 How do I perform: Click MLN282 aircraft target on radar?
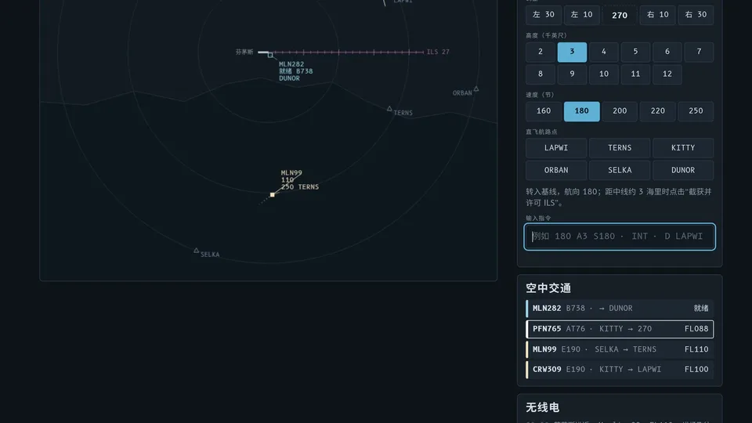(270, 55)
